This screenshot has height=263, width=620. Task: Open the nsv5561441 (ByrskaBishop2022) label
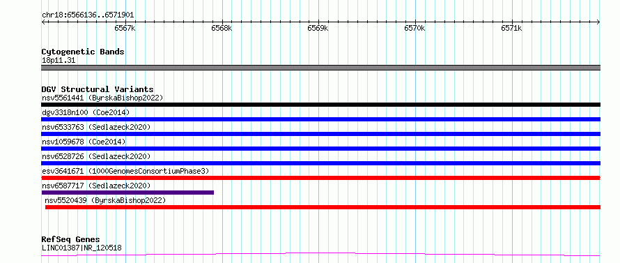pos(102,98)
